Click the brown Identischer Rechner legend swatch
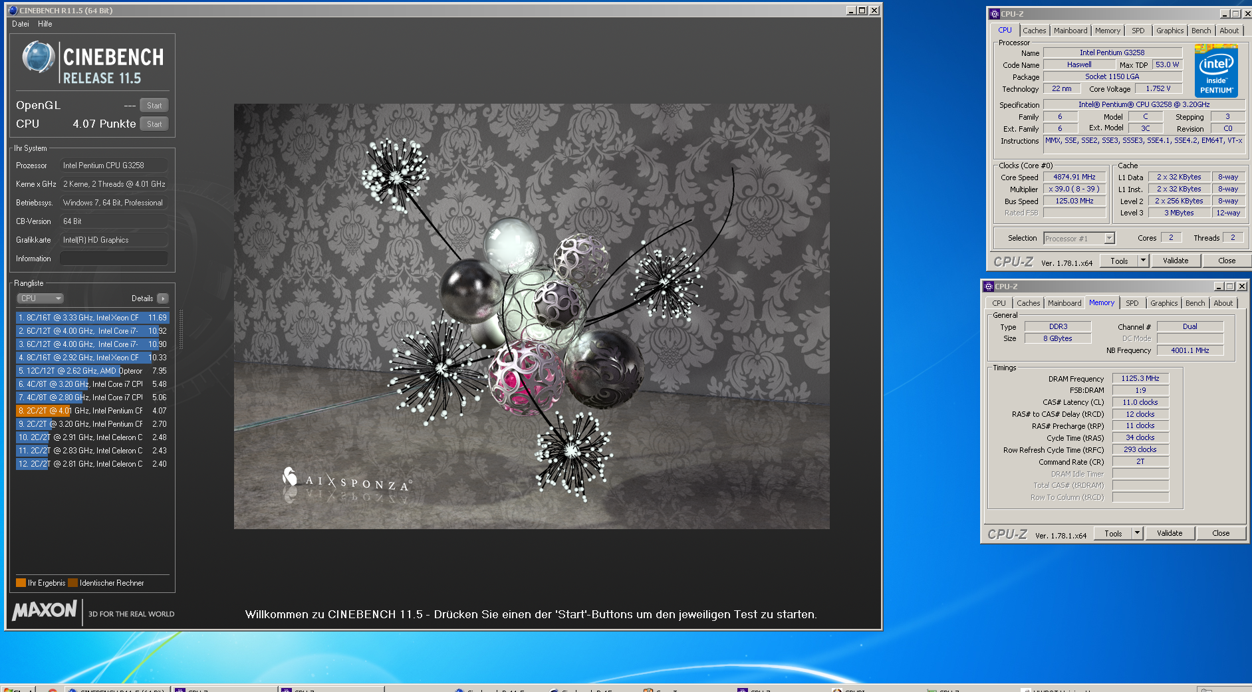The image size is (1252, 692). pos(73,583)
